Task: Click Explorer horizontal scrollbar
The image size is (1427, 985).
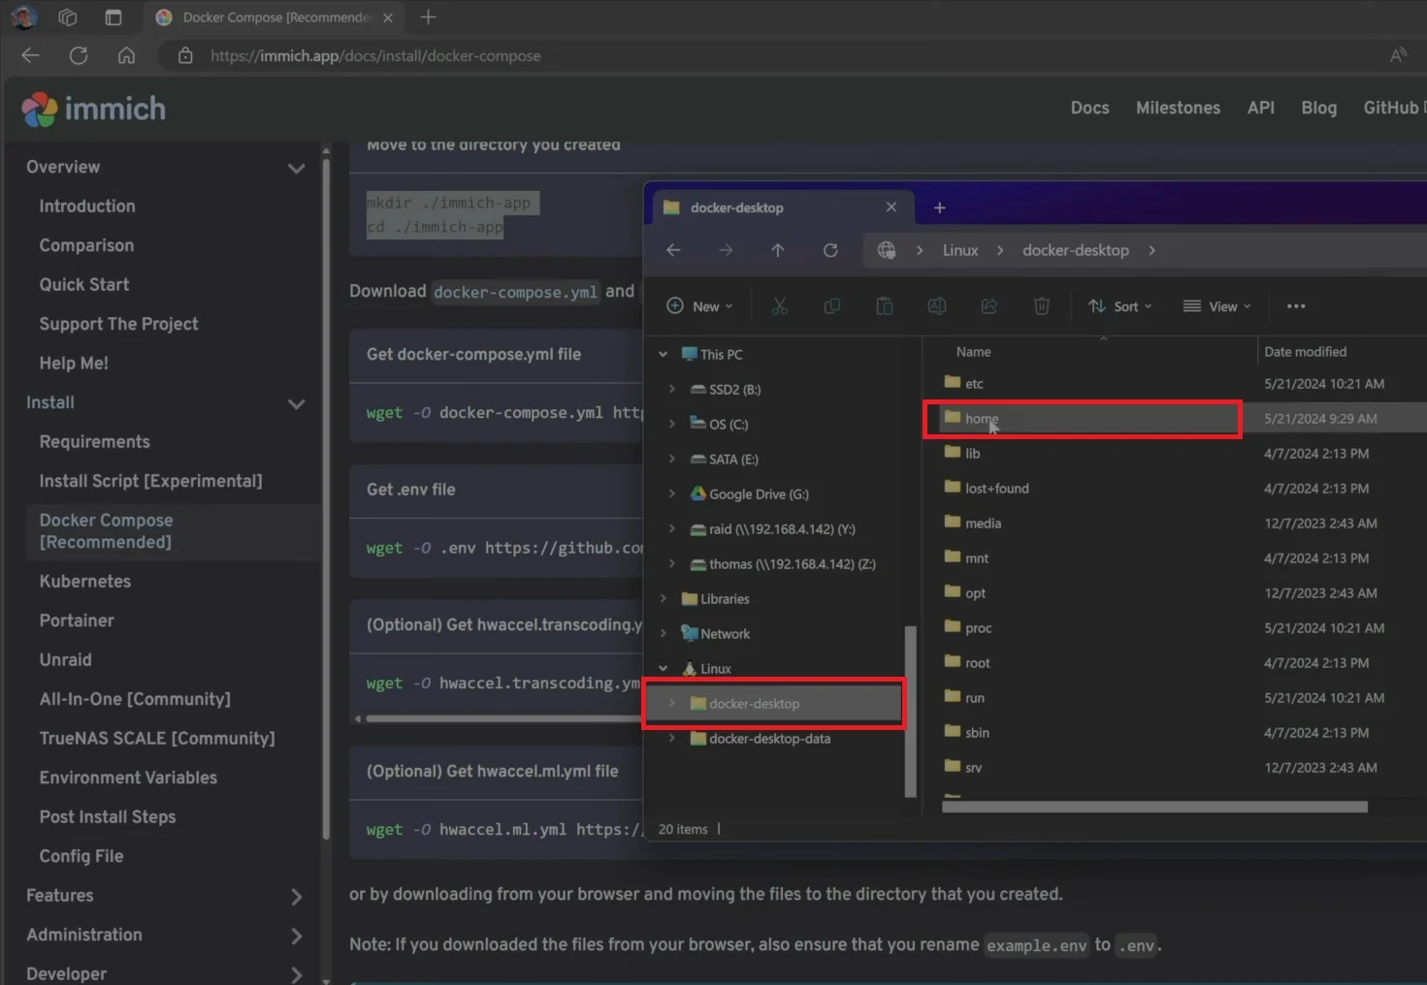Action: click(x=1154, y=807)
